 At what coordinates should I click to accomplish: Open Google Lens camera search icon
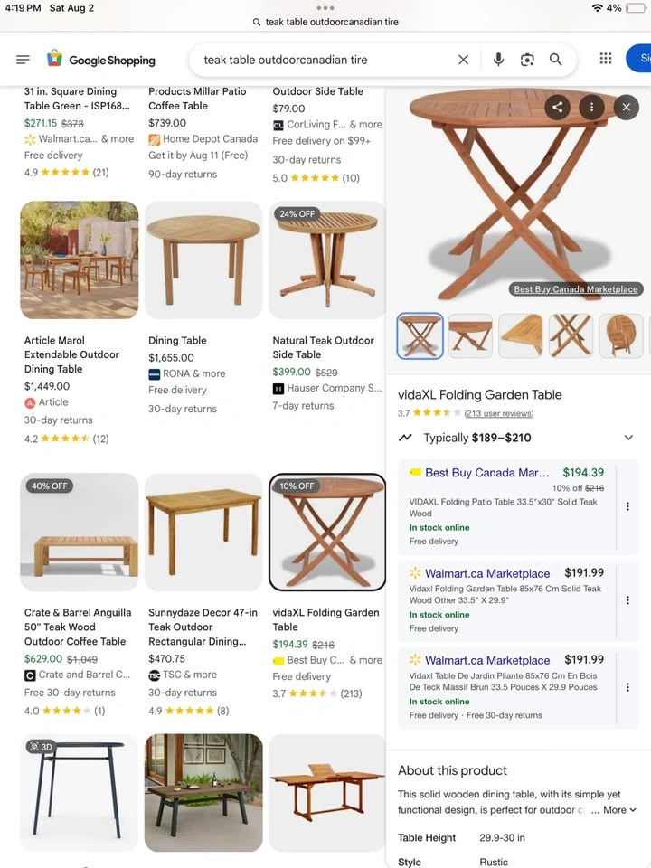pyautogui.click(x=527, y=60)
